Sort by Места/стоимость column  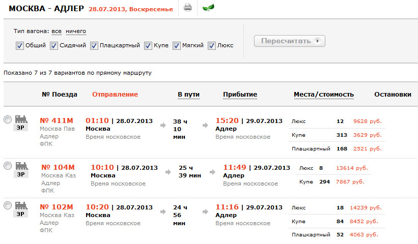click(x=323, y=95)
